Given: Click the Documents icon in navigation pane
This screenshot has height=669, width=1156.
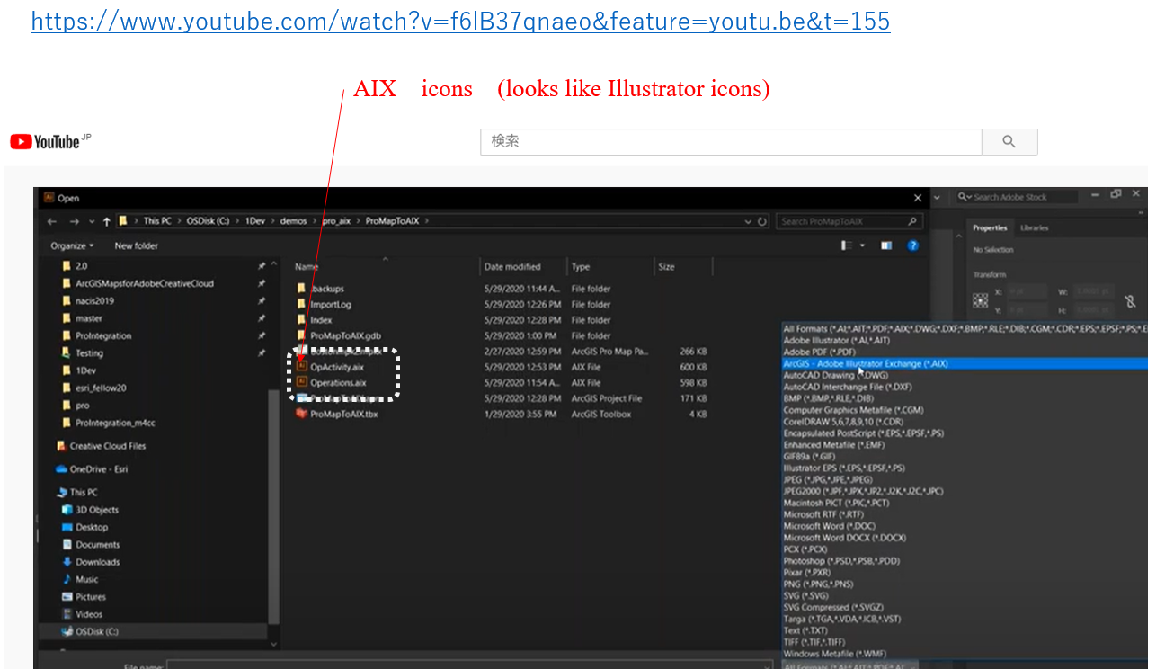Looking at the screenshot, I should point(67,545).
